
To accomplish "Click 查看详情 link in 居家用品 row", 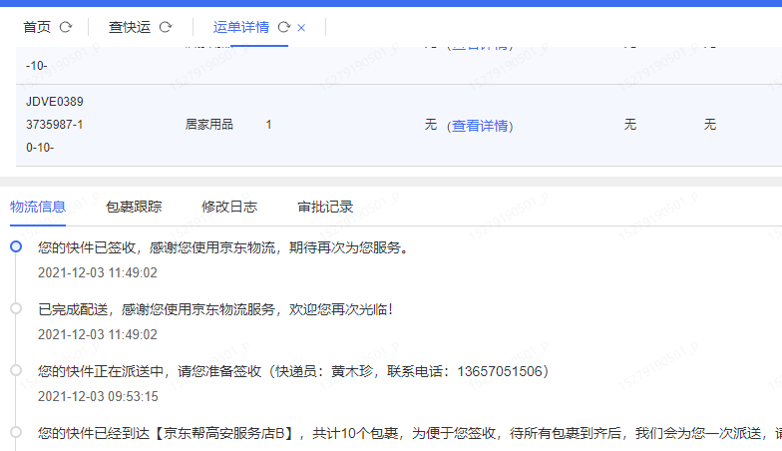I will coord(481,126).
